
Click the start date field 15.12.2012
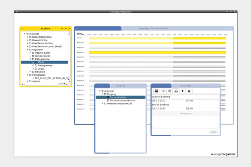[168, 101]
